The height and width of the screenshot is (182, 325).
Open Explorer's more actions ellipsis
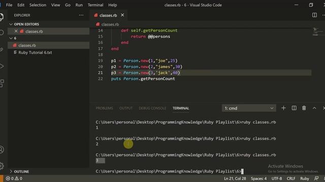click(81, 15)
